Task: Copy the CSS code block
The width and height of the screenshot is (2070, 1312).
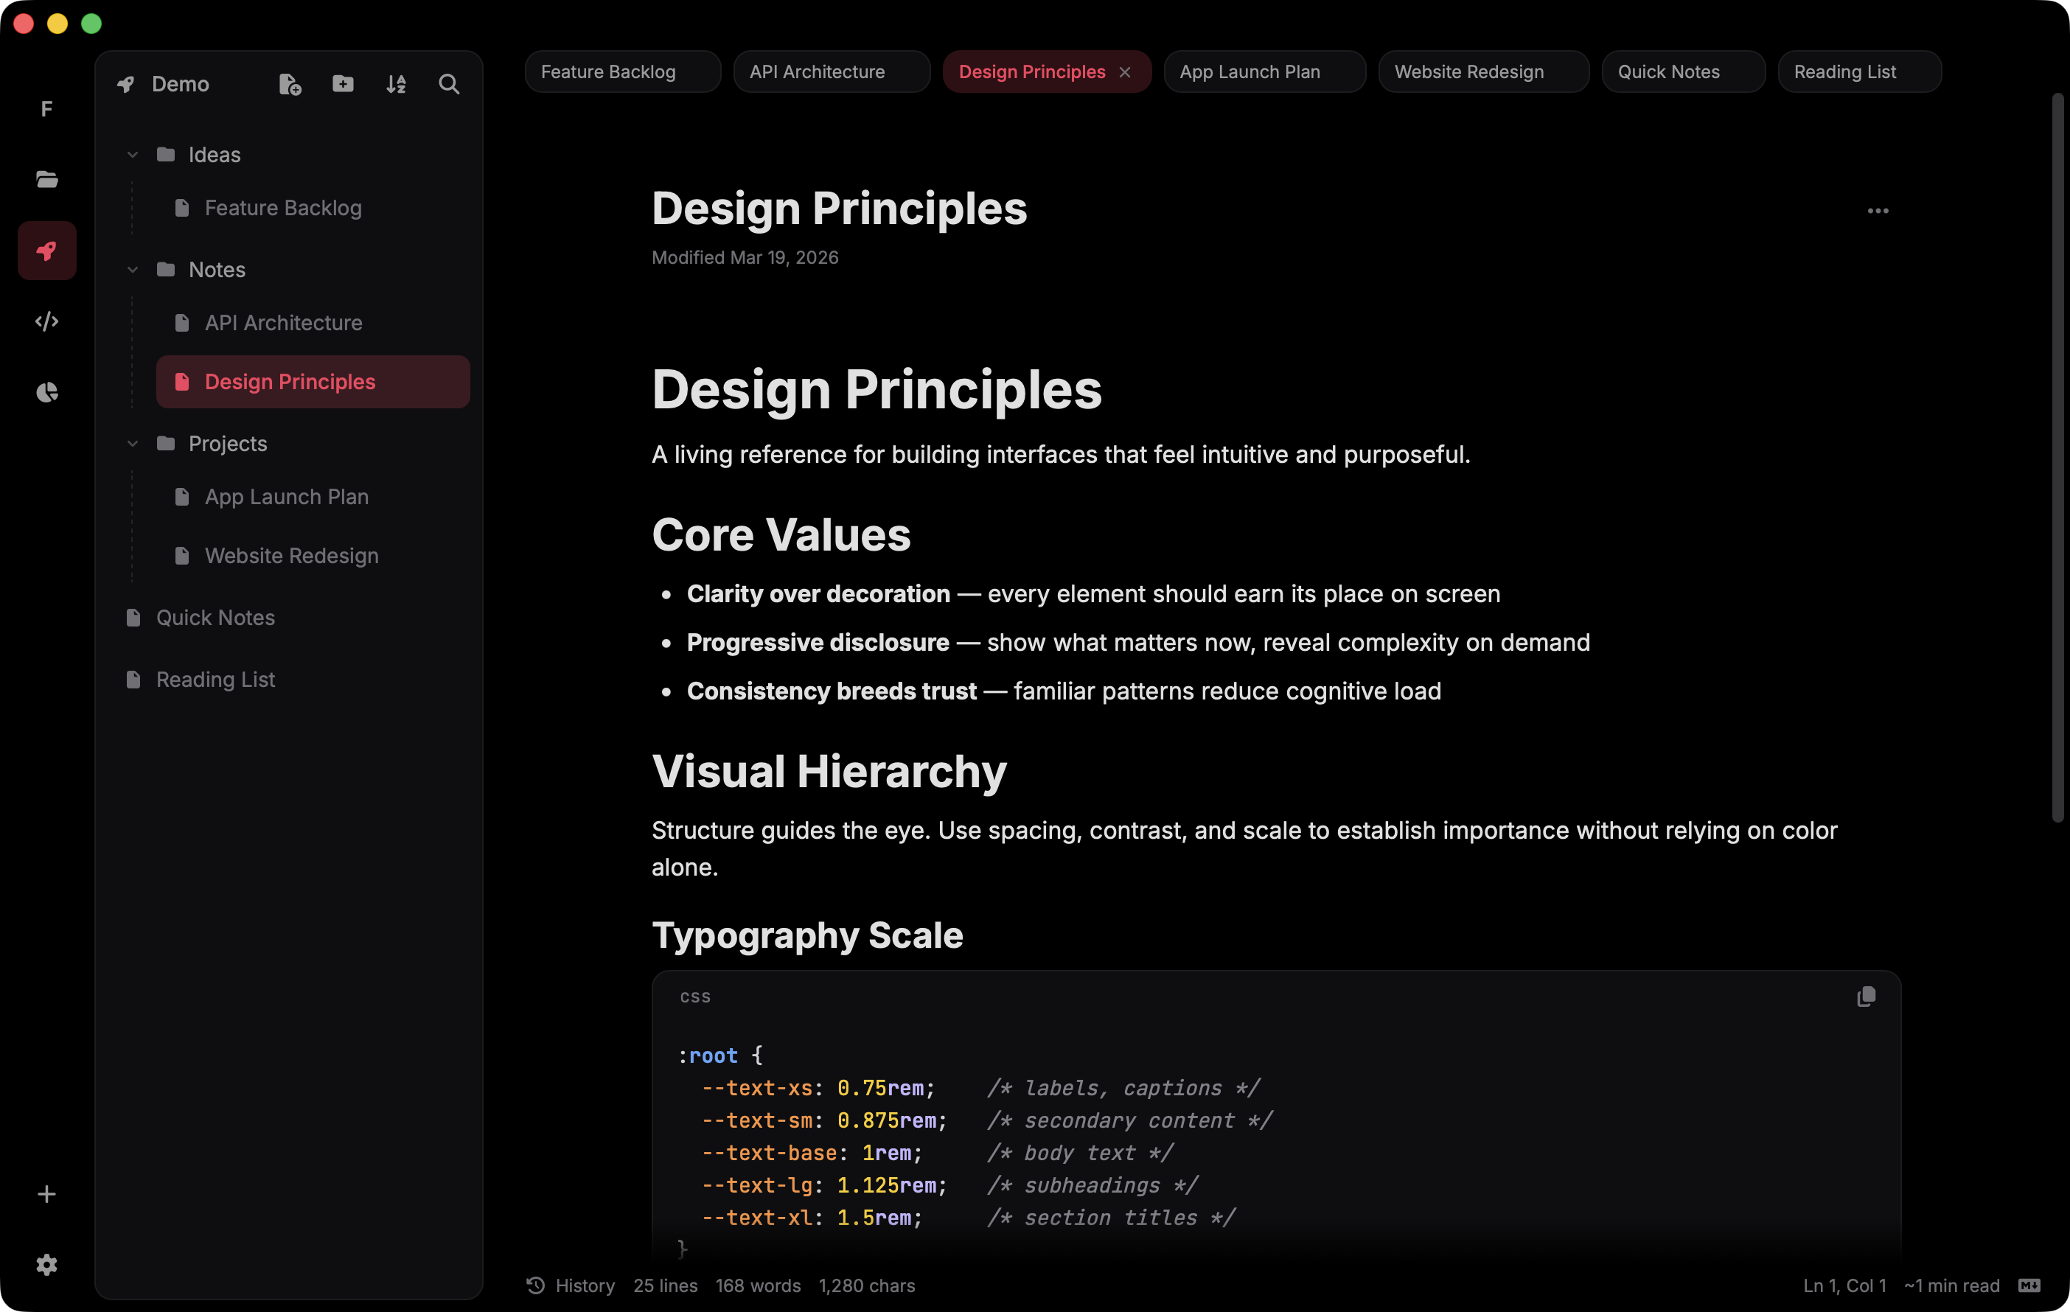Action: (x=1865, y=997)
